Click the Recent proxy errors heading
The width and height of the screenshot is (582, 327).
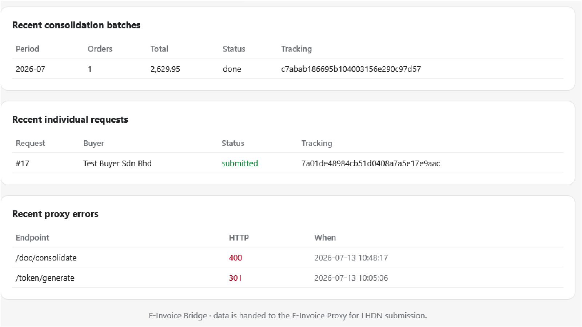coord(55,214)
